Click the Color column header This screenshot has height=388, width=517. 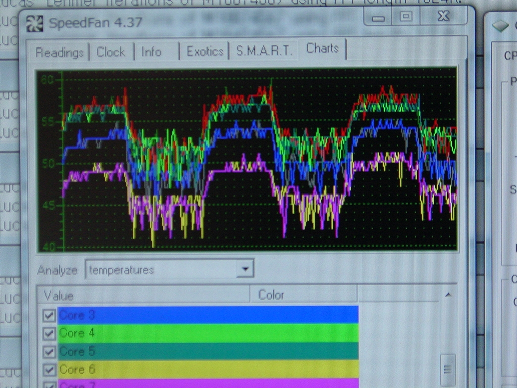pos(303,295)
